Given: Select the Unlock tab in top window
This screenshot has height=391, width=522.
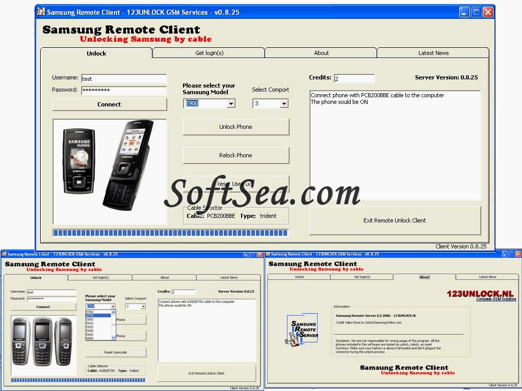Looking at the screenshot, I should click(x=96, y=53).
